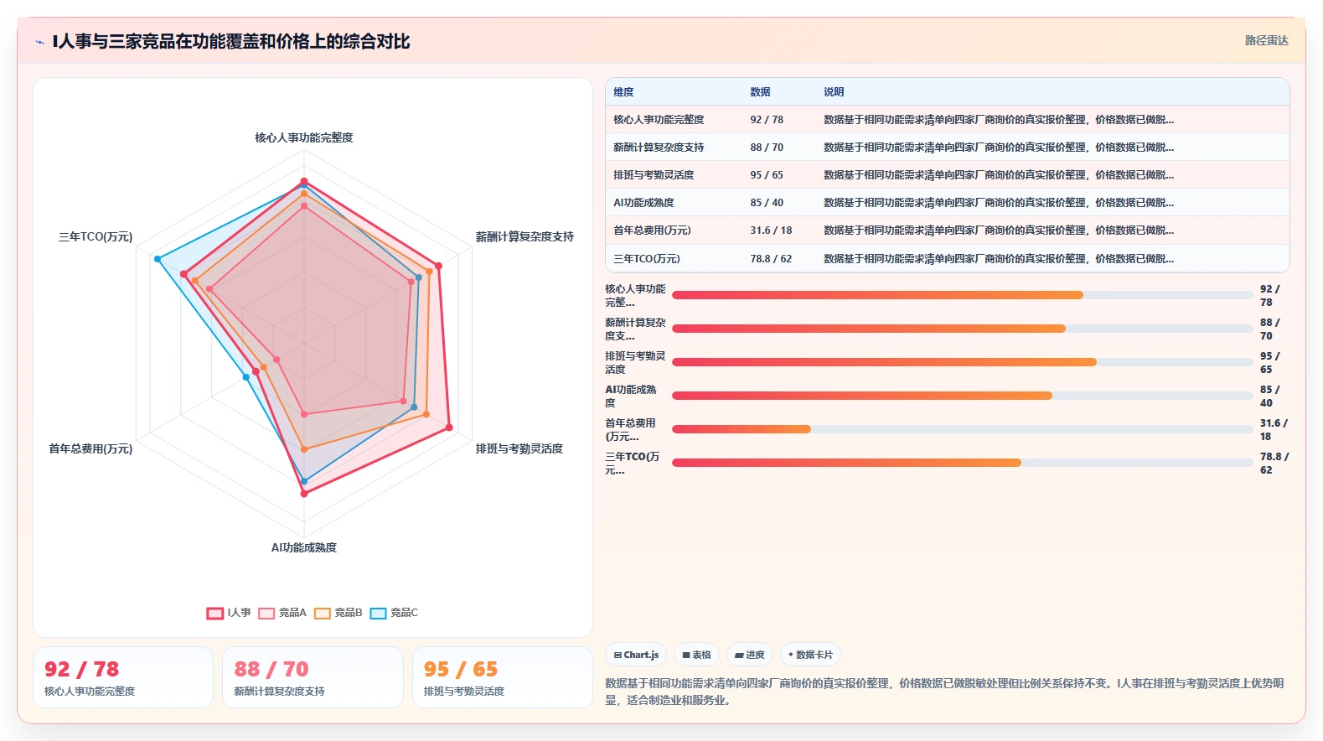Click the 进度 tag chip

pyautogui.click(x=750, y=655)
